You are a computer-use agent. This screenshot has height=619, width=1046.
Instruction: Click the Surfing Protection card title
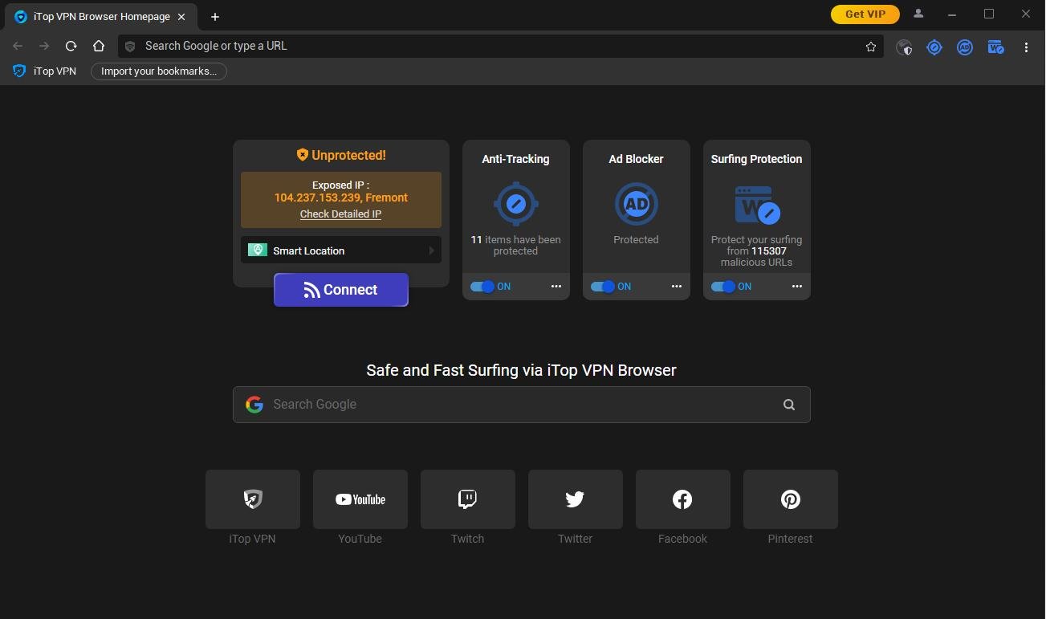coord(756,159)
